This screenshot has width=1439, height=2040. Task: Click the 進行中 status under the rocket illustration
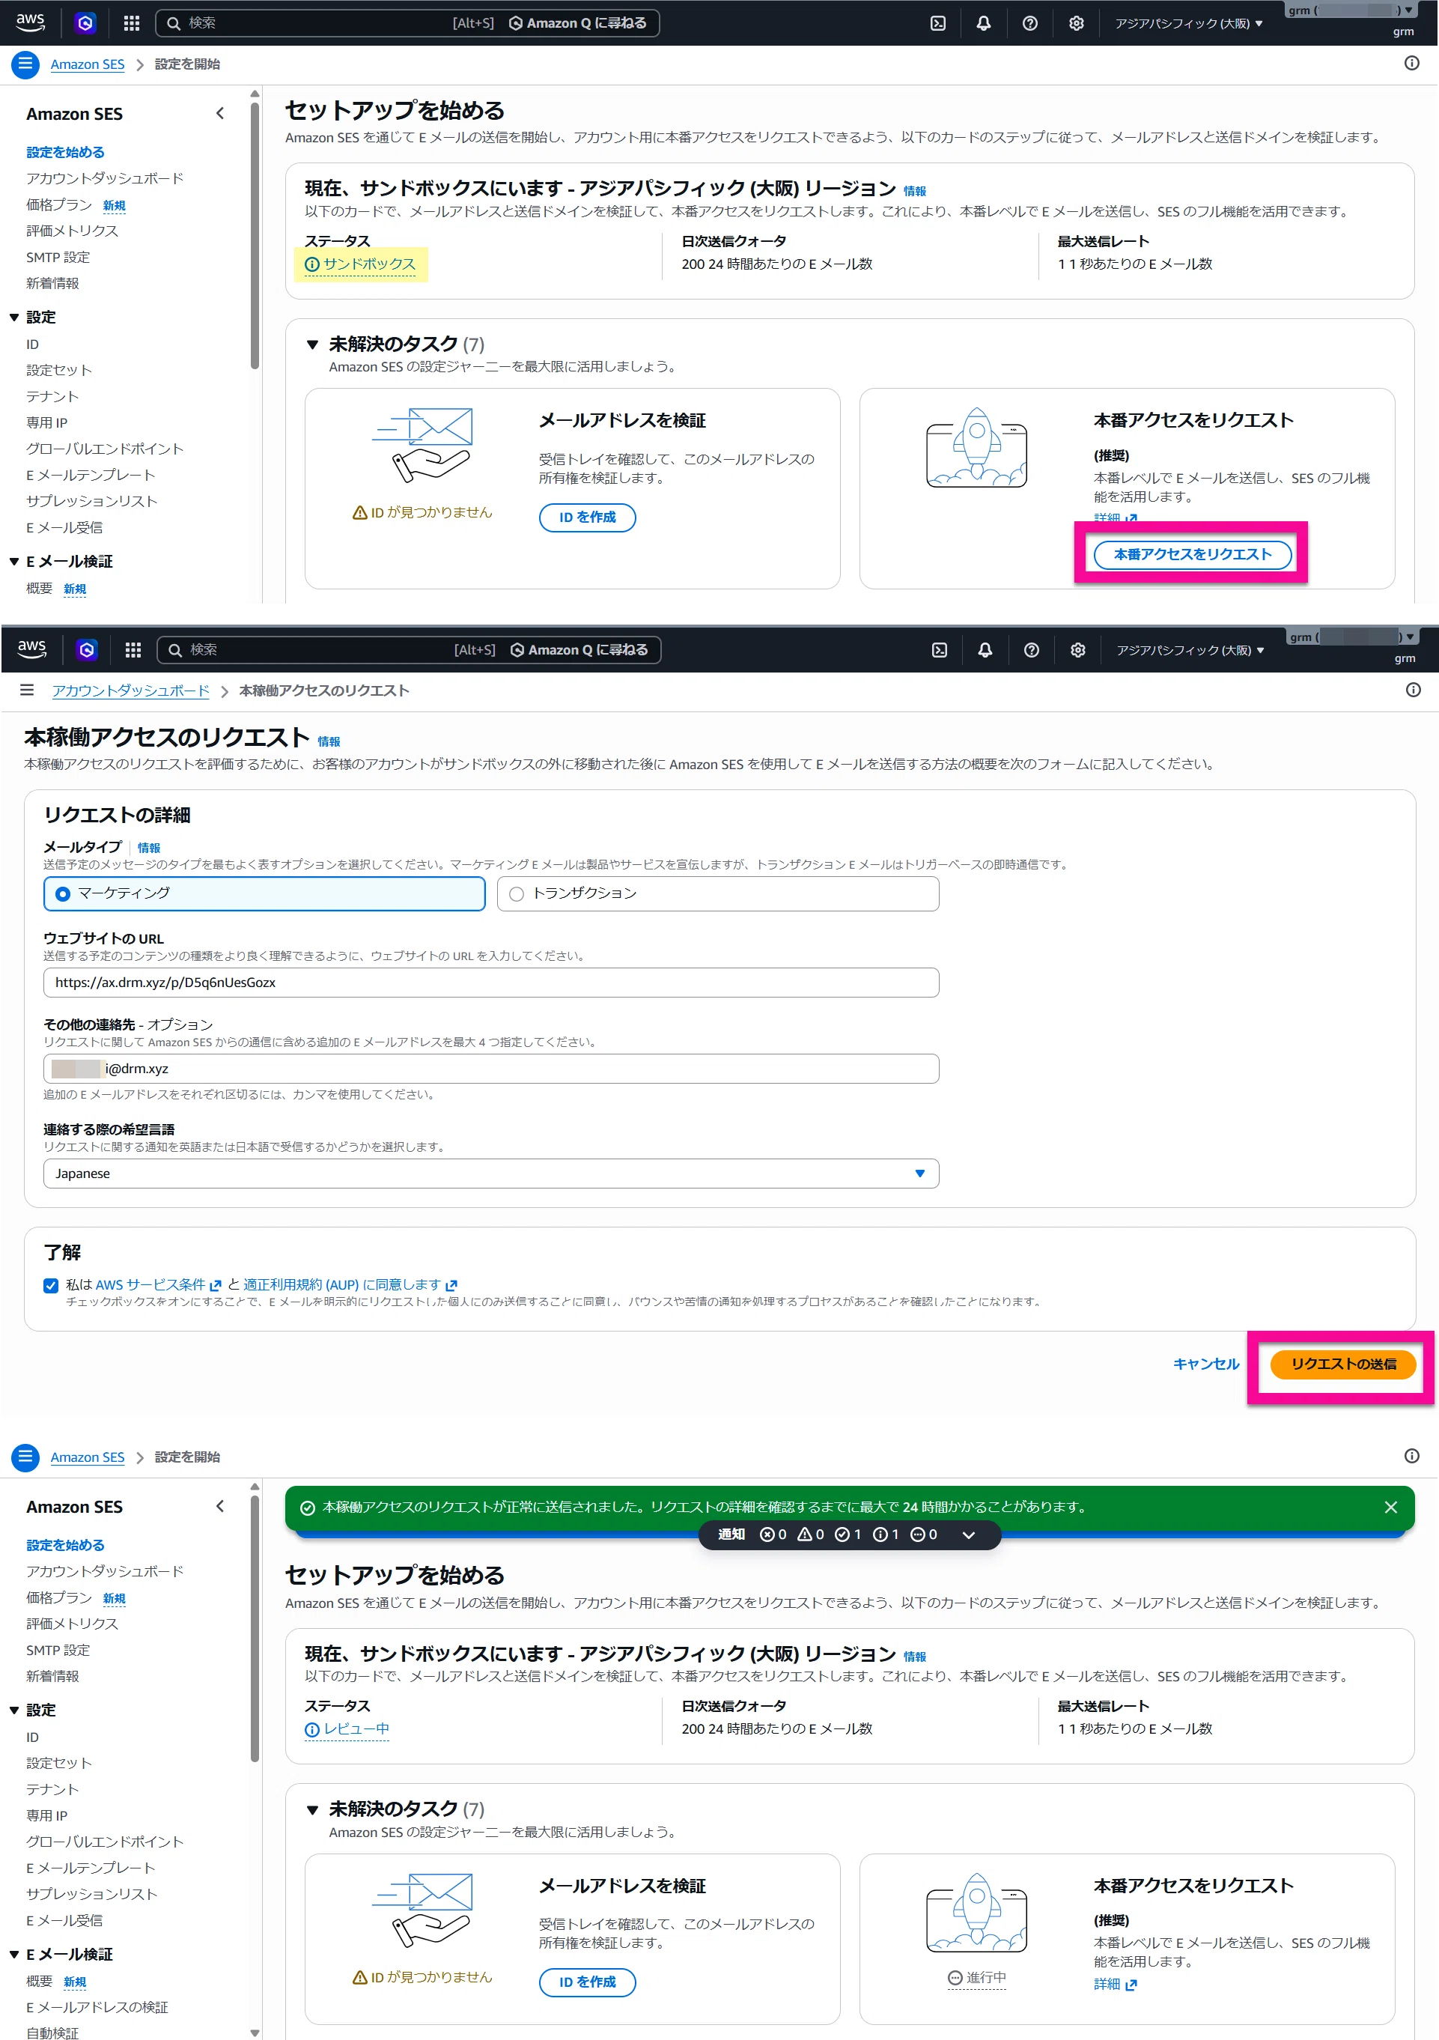click(976, 1978)
